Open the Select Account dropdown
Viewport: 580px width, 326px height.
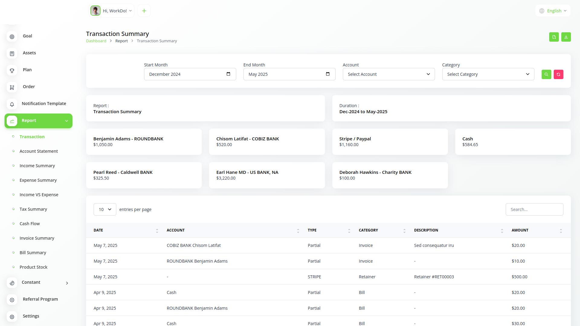click(388, 74)
